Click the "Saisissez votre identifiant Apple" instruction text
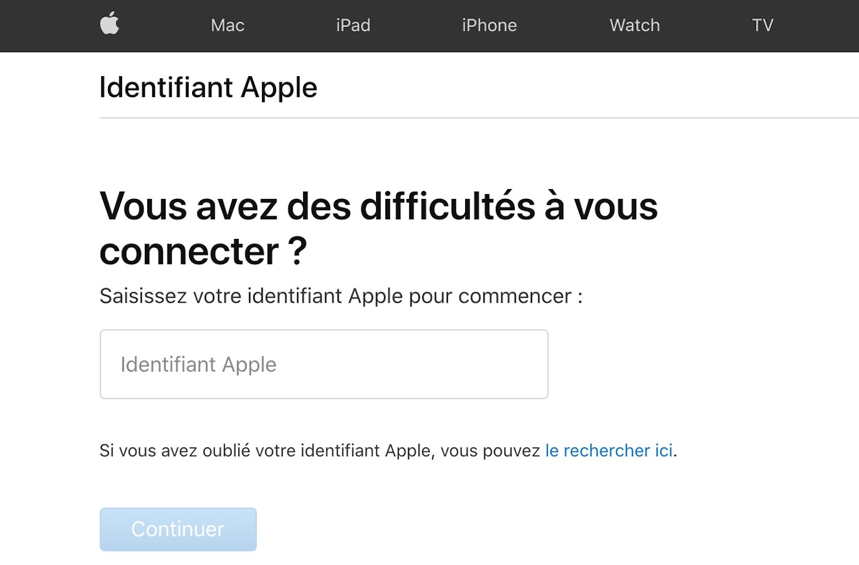859x565 pixels. pos(341,296)
